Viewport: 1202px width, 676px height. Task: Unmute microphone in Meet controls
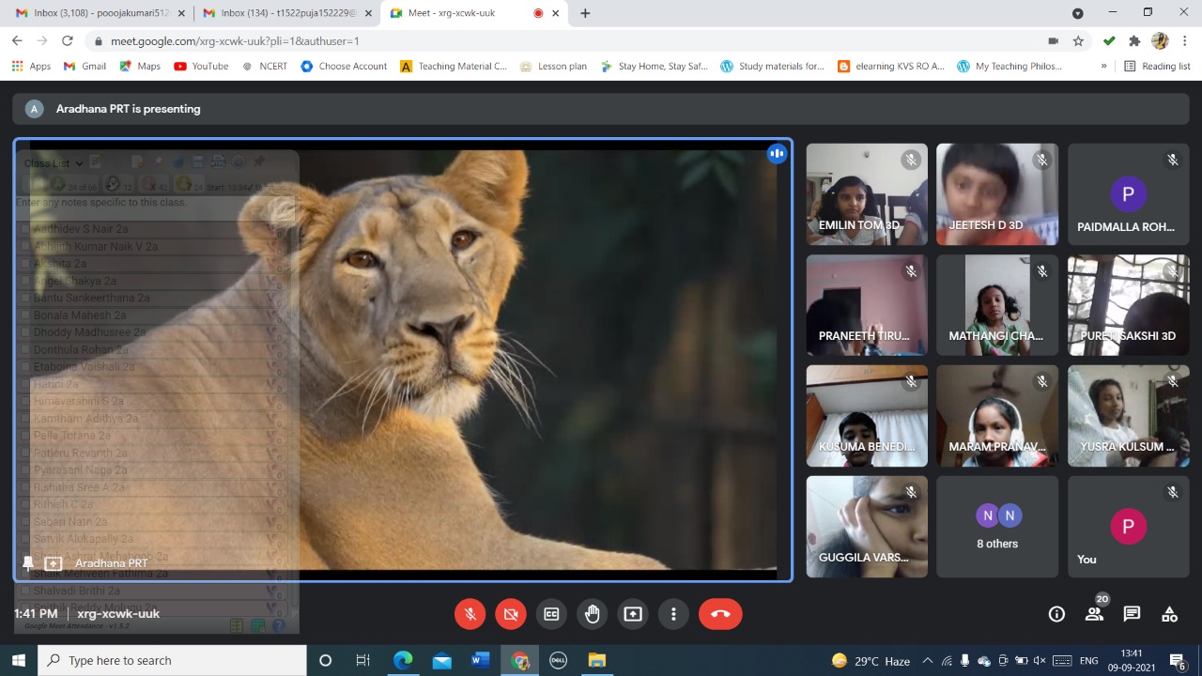pyautogui.click(x=470, y=614)
